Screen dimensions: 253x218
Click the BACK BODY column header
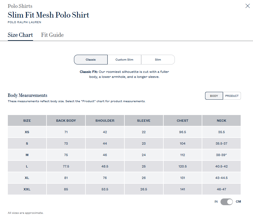(x=66, y=121)
